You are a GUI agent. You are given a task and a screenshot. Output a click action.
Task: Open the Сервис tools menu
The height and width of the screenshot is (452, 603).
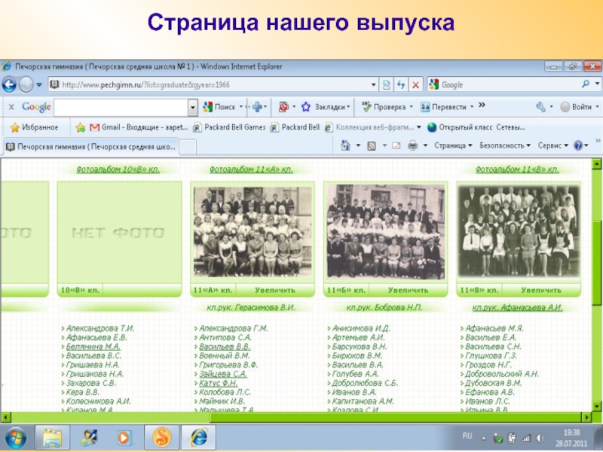(552, 145)
